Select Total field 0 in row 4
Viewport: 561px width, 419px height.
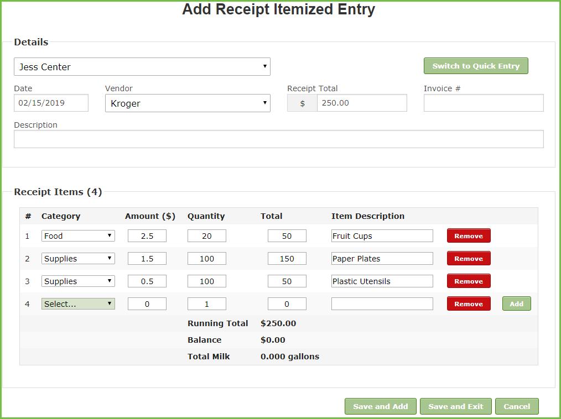287,304
